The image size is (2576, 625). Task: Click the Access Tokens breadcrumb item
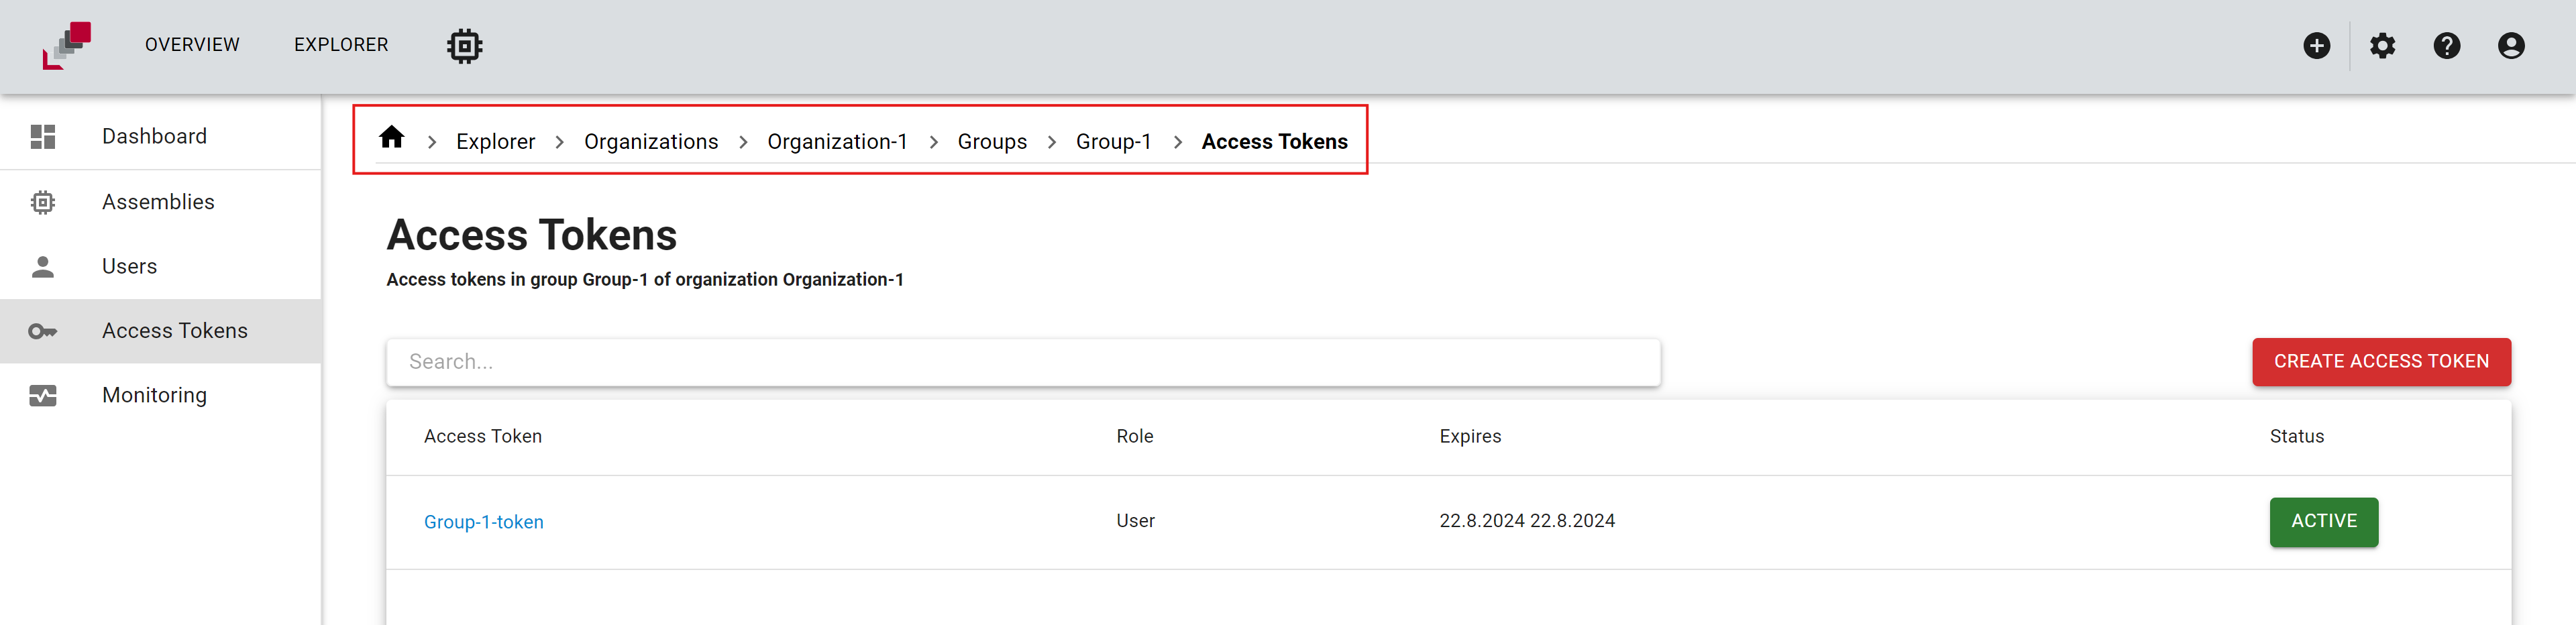[x=1274, y=142]
